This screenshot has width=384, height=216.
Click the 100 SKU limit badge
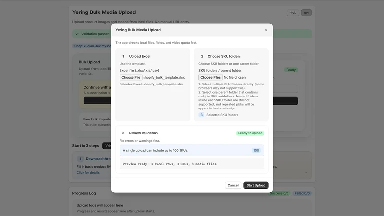point(256,150)
